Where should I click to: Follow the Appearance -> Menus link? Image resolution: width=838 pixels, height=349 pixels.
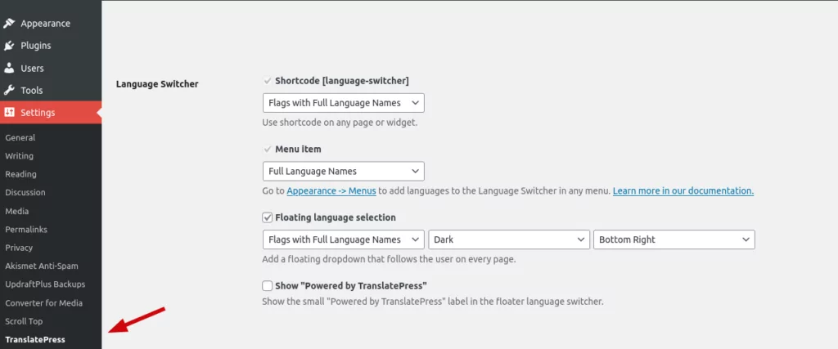click(331, 190)
